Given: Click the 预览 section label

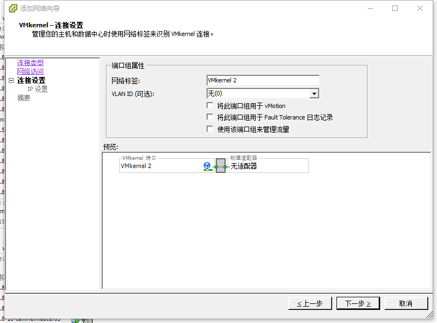Looking at the screenshot, I should coord(111,147).
